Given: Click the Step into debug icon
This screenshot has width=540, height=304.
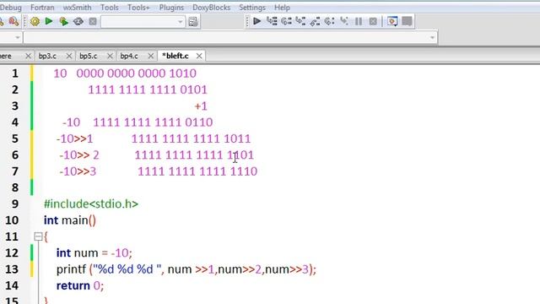Looking at the screenshot, I should point(300,21).
